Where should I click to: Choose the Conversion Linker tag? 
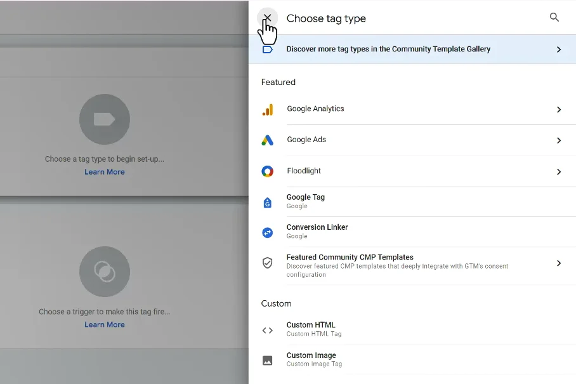pos(412,232)
